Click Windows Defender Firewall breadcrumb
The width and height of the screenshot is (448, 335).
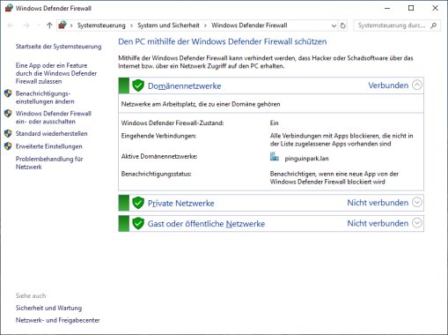249,26
